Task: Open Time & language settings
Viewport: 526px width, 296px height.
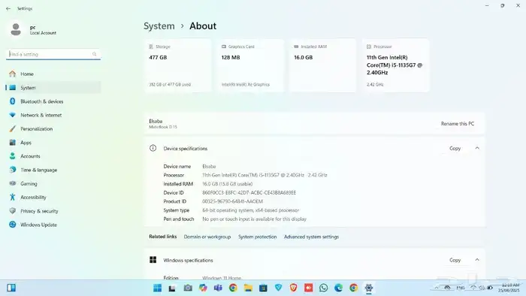Action: coord(53,170)
